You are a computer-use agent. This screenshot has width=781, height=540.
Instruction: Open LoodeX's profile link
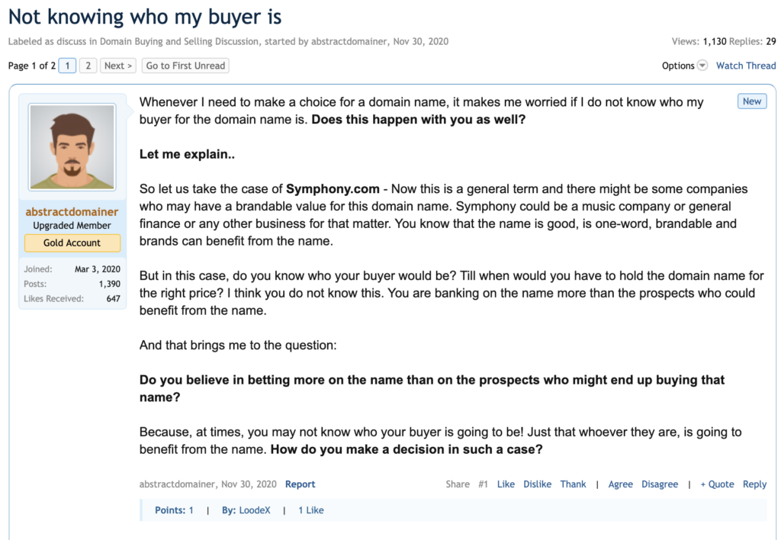254,510
